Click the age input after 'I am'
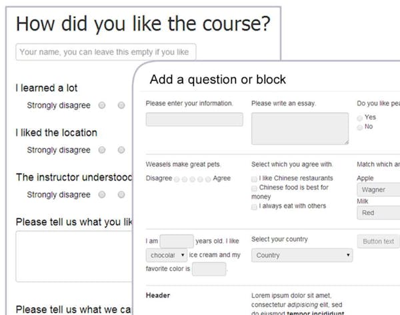The image size is (400, 315). 177,241
